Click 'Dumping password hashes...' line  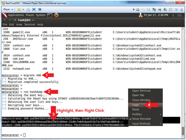pyautogui.click(x=28, y=108)
